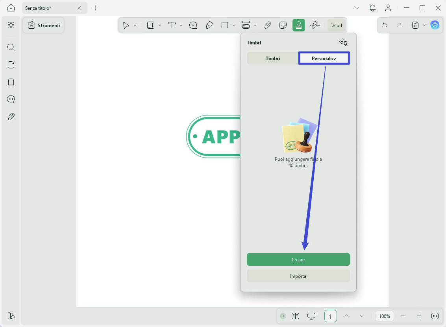Open the 100% zoom level dropdown

pos(385,316)
